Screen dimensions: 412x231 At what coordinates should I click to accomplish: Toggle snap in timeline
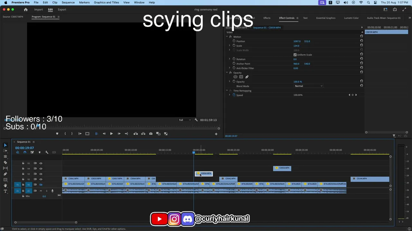25,152
